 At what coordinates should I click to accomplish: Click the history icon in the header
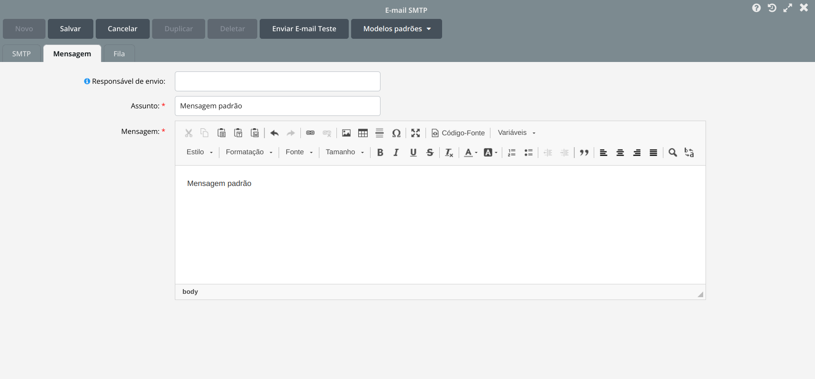point(772,8)
